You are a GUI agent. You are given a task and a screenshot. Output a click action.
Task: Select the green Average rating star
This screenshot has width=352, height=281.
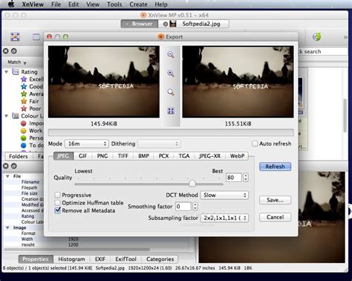(x=24, y=94)
